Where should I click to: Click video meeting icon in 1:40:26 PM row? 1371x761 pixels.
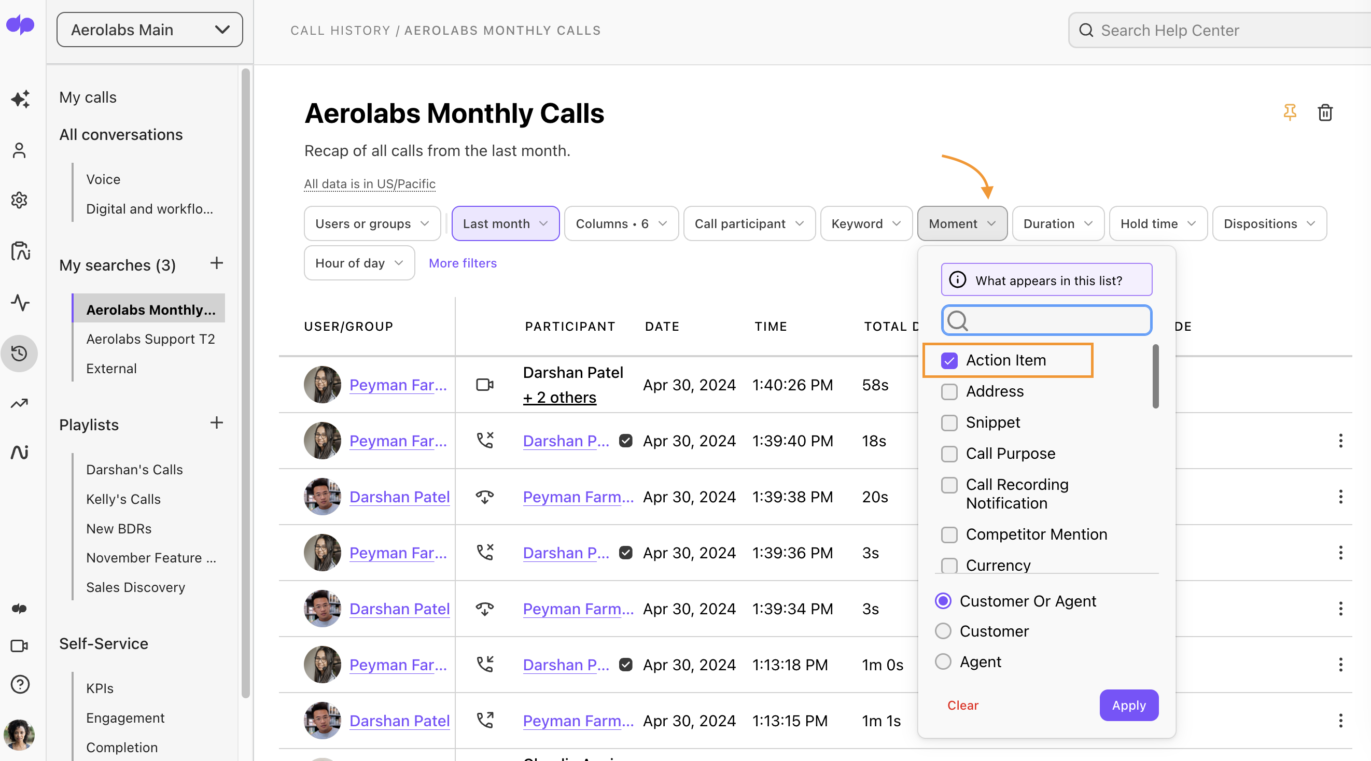point(484,384)
